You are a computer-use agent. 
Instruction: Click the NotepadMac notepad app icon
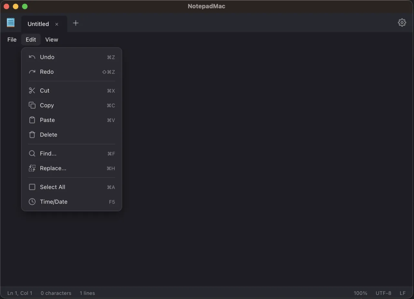[x=11, y=23]
